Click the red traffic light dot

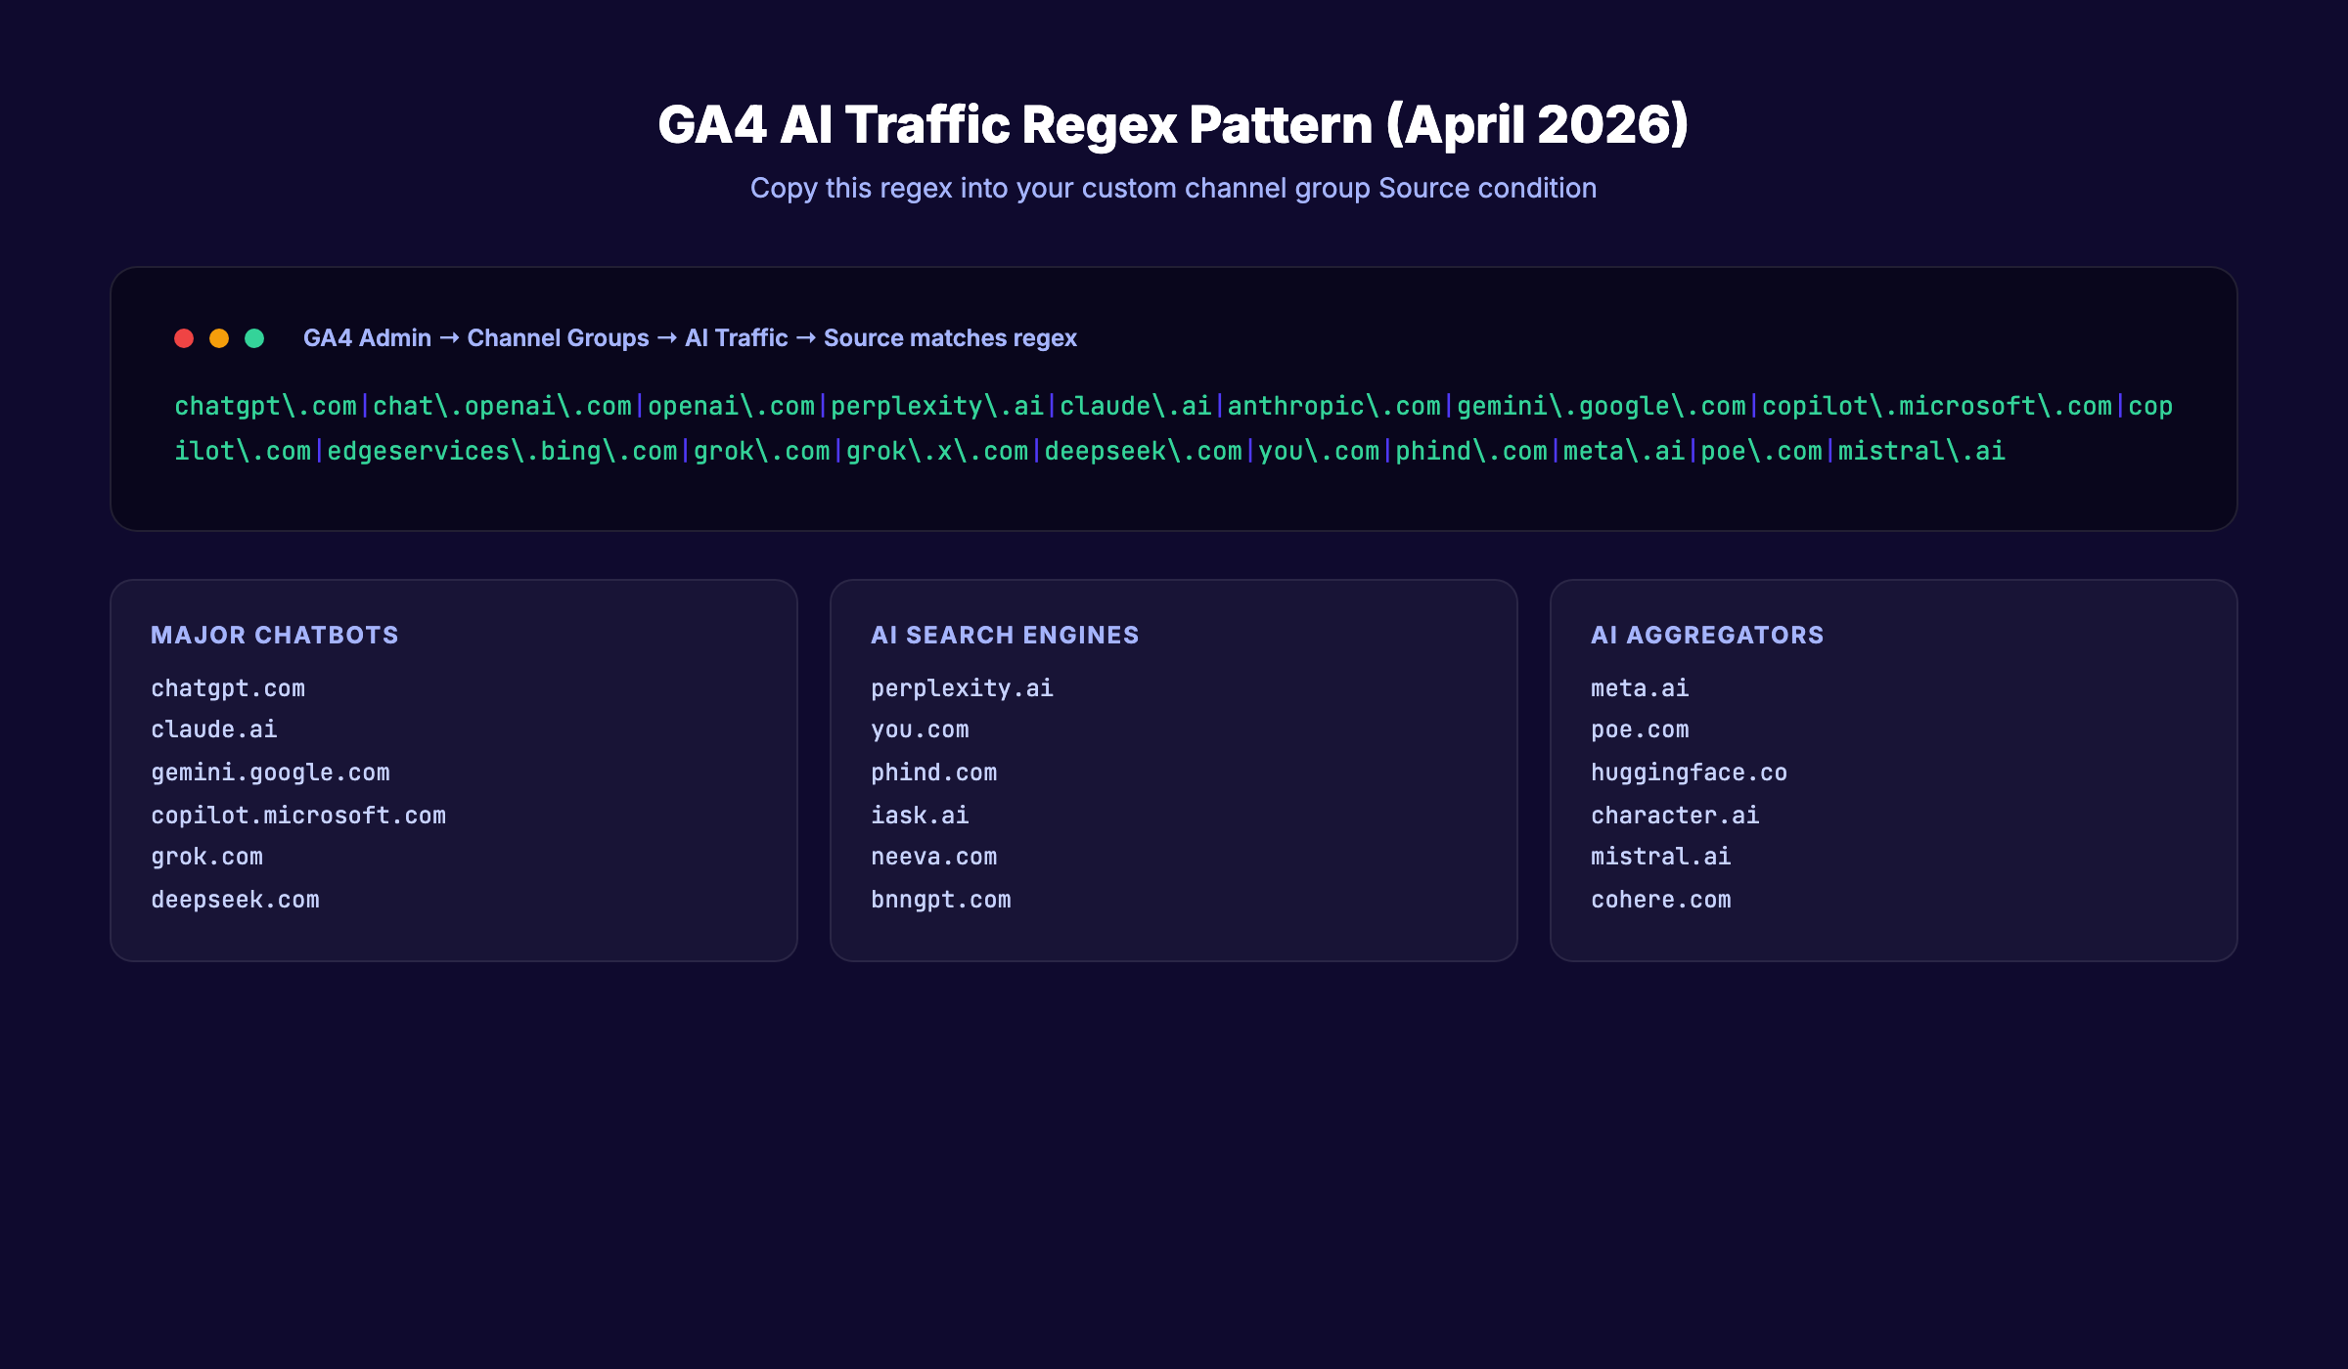pos(184,337)
